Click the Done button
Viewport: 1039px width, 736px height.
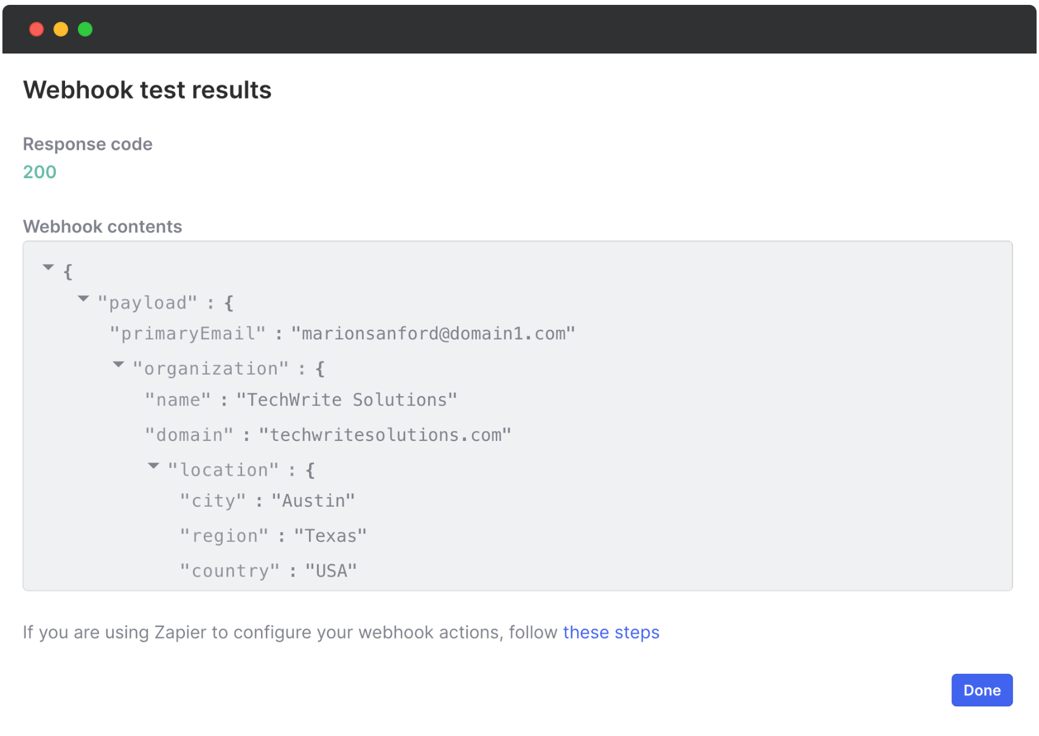pos(981,690)
